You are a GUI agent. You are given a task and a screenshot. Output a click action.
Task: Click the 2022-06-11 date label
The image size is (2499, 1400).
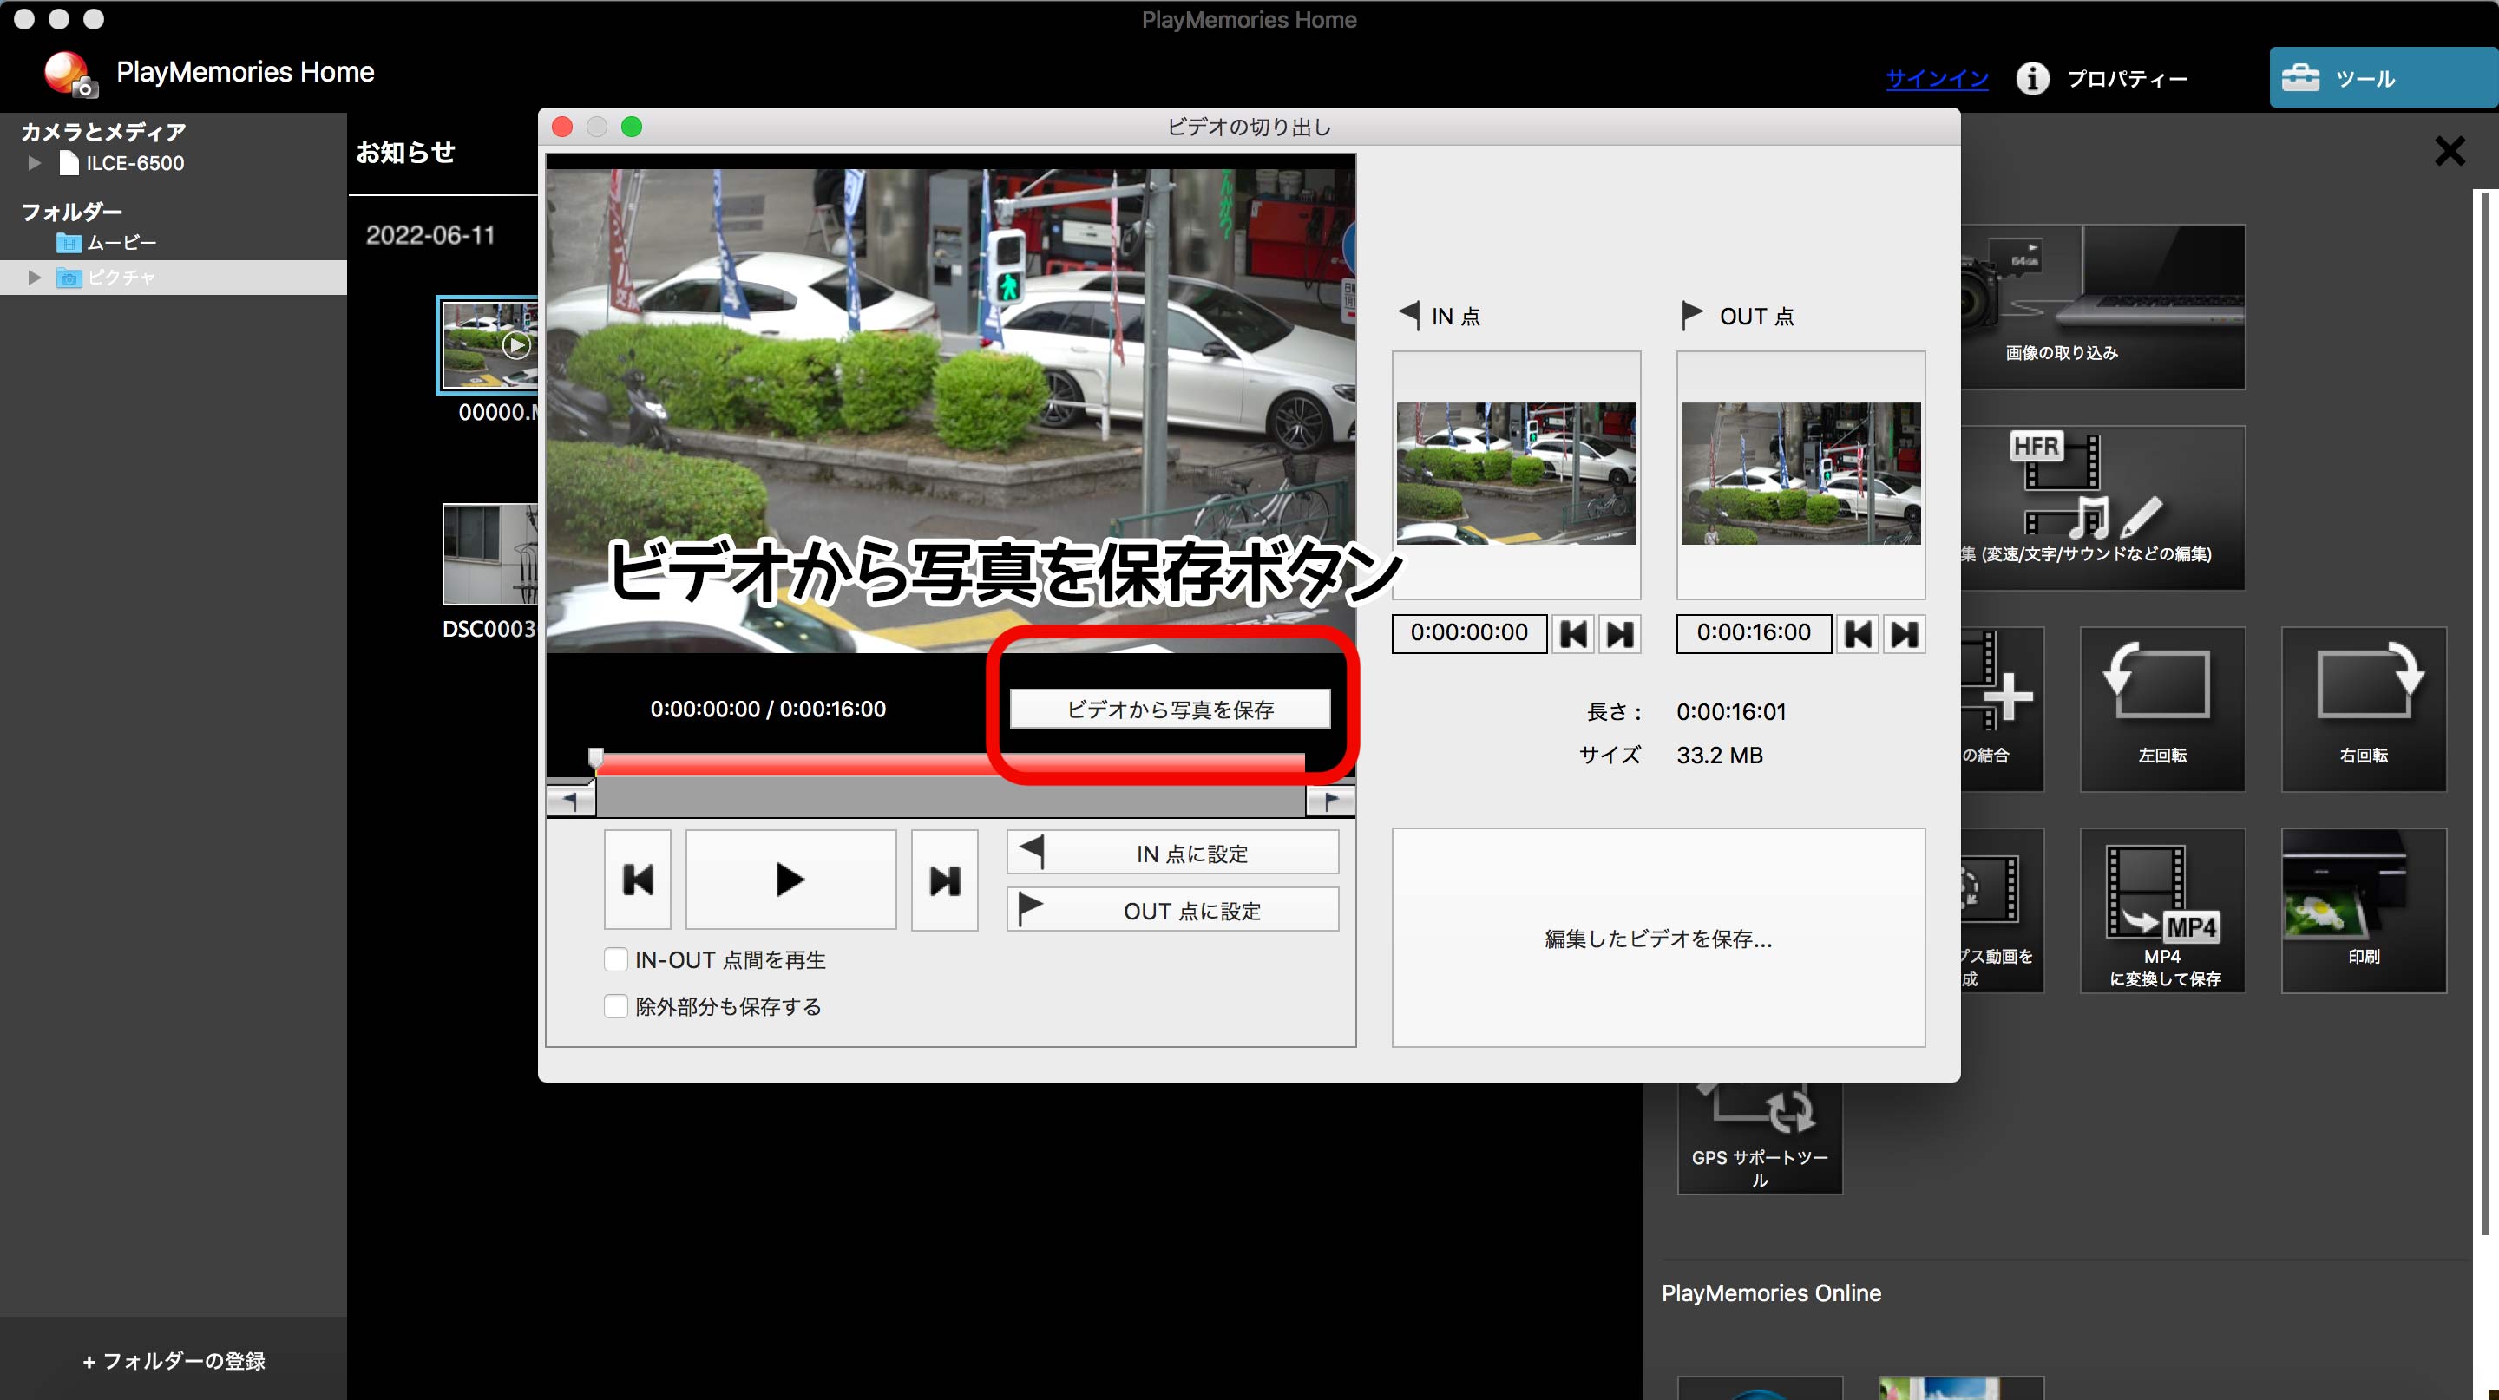point(430,234)
